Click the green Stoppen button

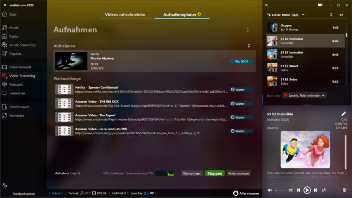(215, 173)
